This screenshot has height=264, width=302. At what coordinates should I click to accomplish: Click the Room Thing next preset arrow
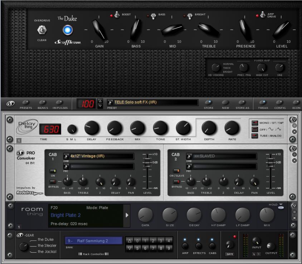[x=126, y=215]
